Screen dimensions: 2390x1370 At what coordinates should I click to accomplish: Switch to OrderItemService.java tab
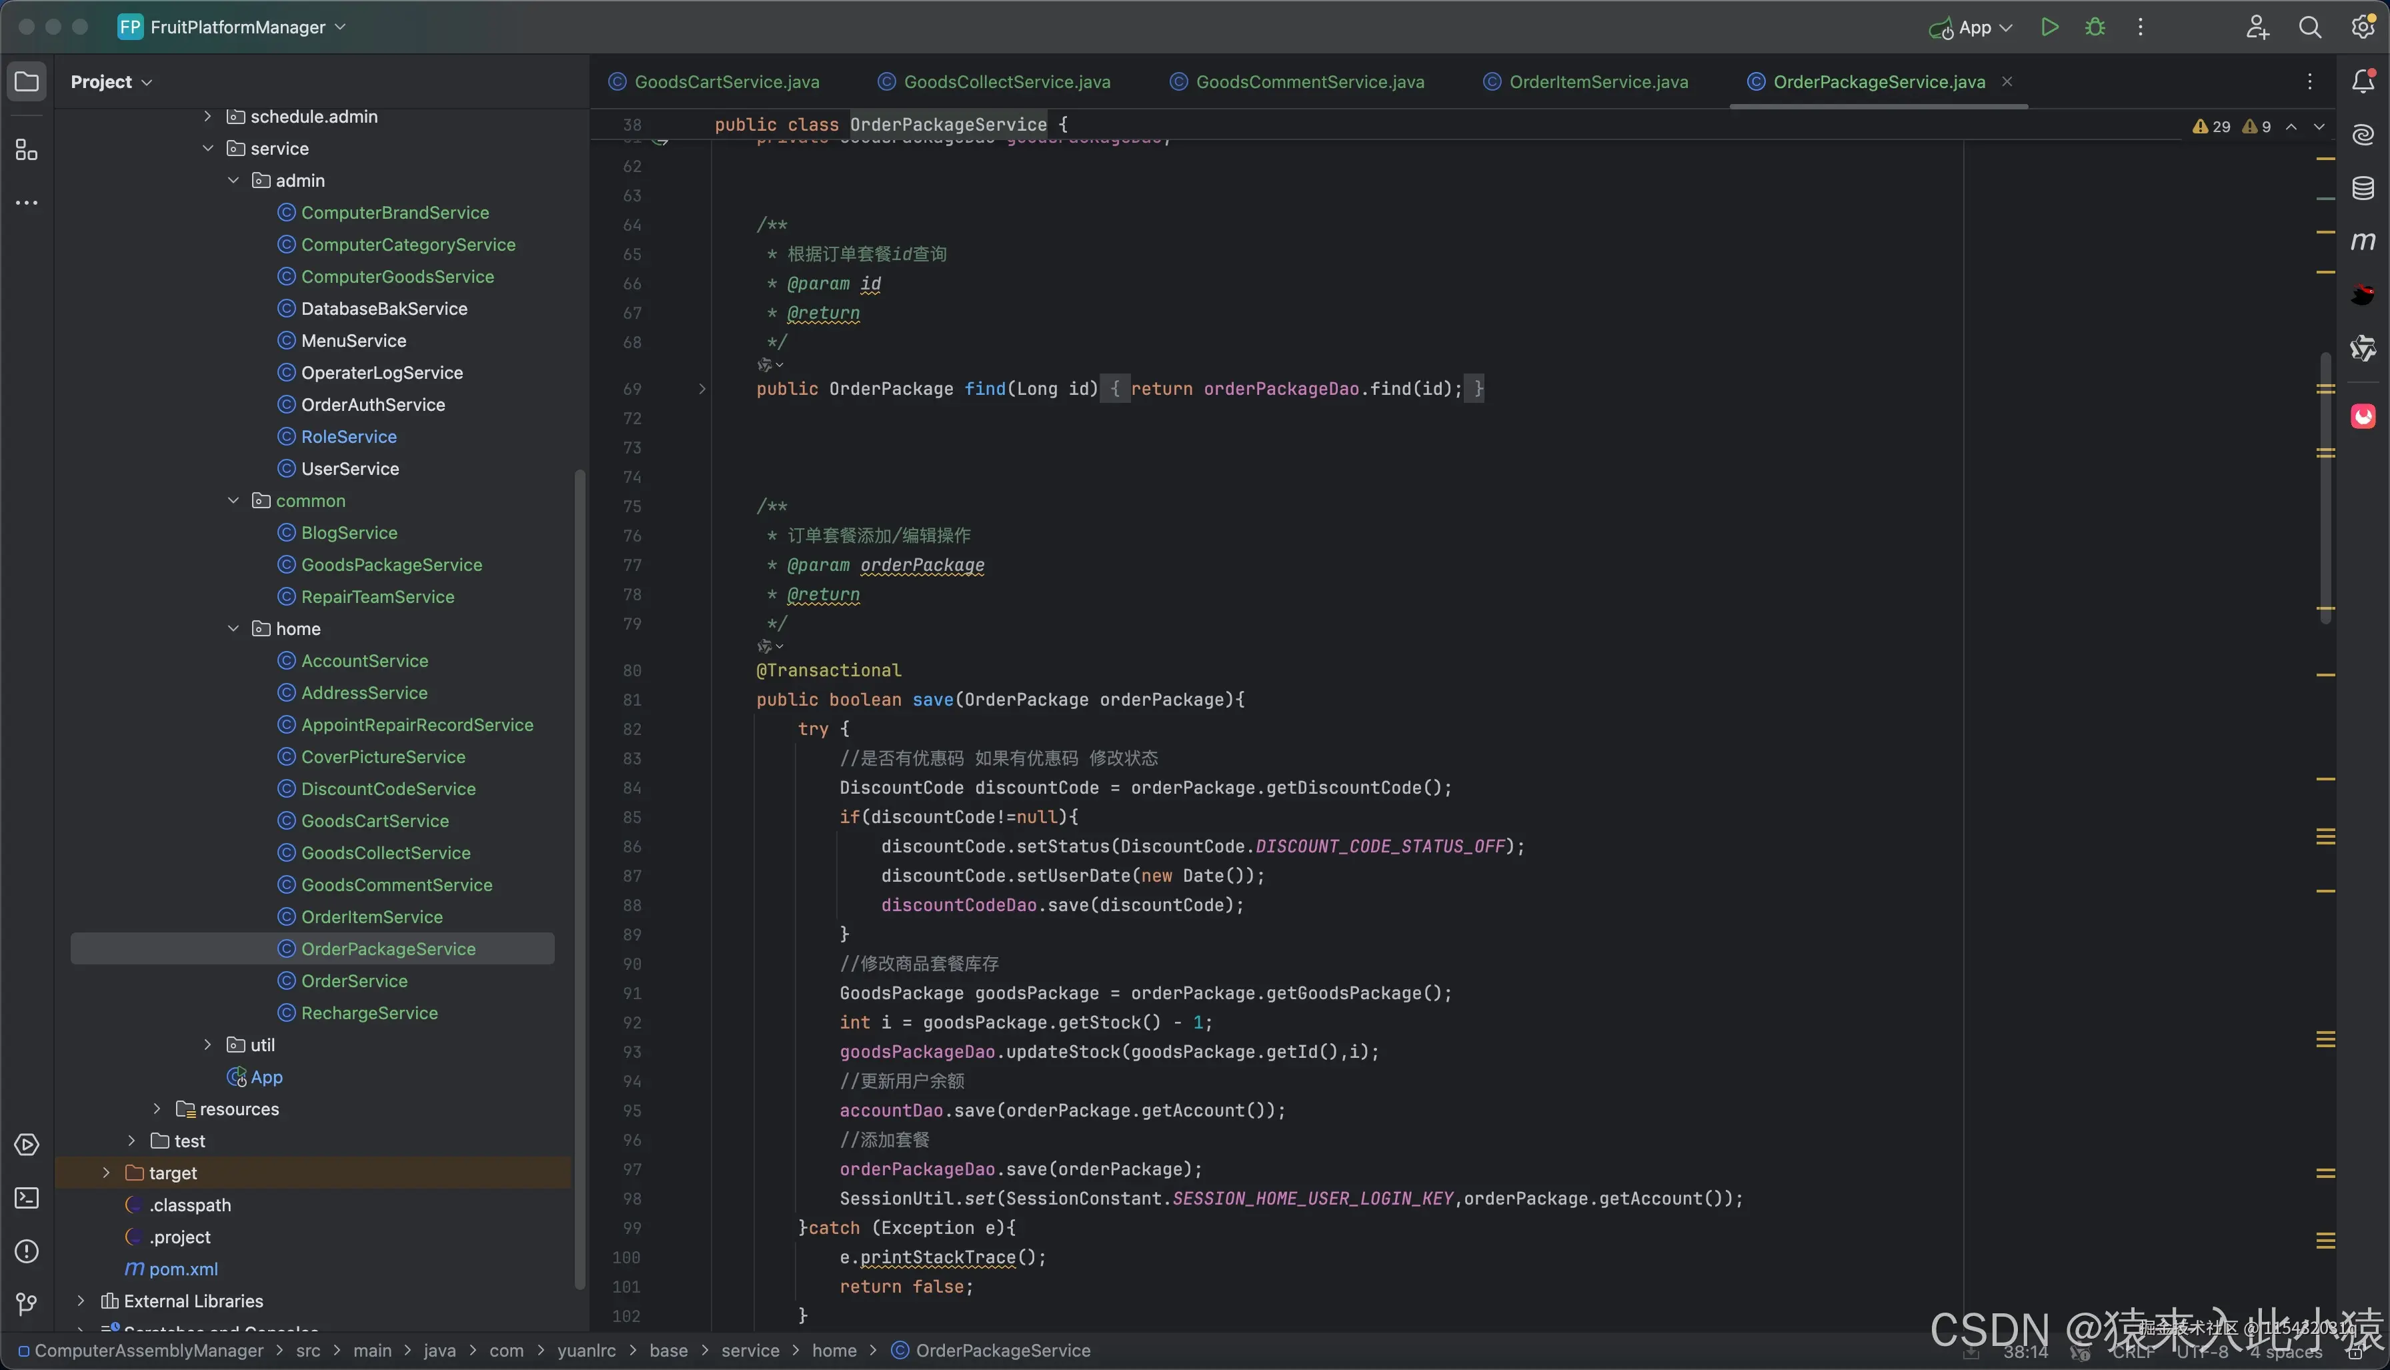point(1597,82)
